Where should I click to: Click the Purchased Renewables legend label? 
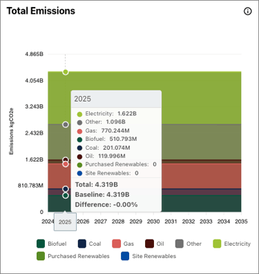click(79, 256)
